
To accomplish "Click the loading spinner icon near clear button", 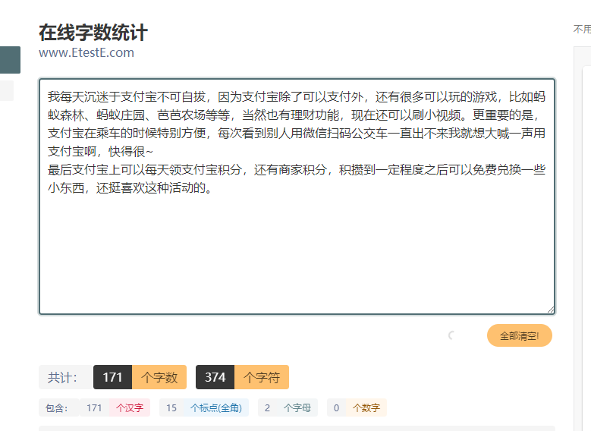I will [451, 335].
